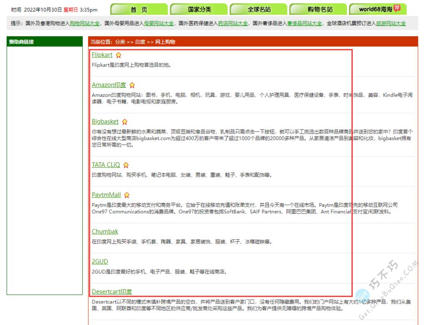Open the Bigbasket link
Image resolution: width=426 pixels, height=325 pixels.
pyautogui.click(x=105, y=122)
